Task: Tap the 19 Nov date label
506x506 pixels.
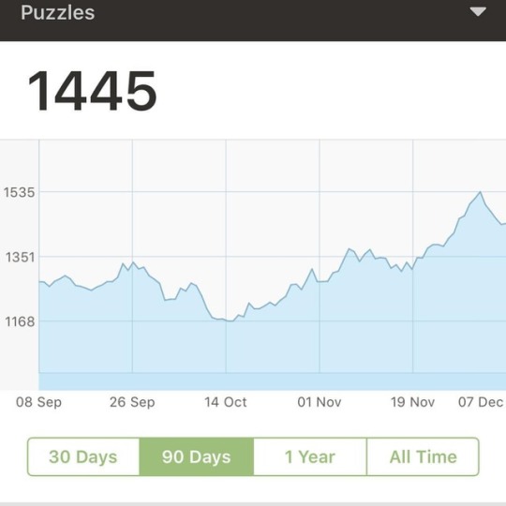Action: 412,402
